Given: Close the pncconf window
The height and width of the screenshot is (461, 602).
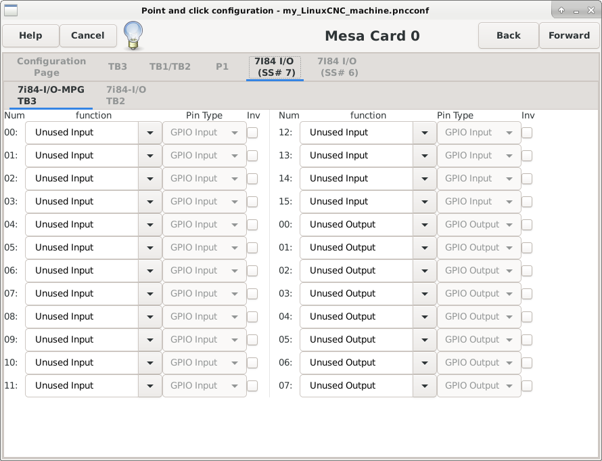Looking at the screenshot, I should pyautogui.click(x=591, y=10).
